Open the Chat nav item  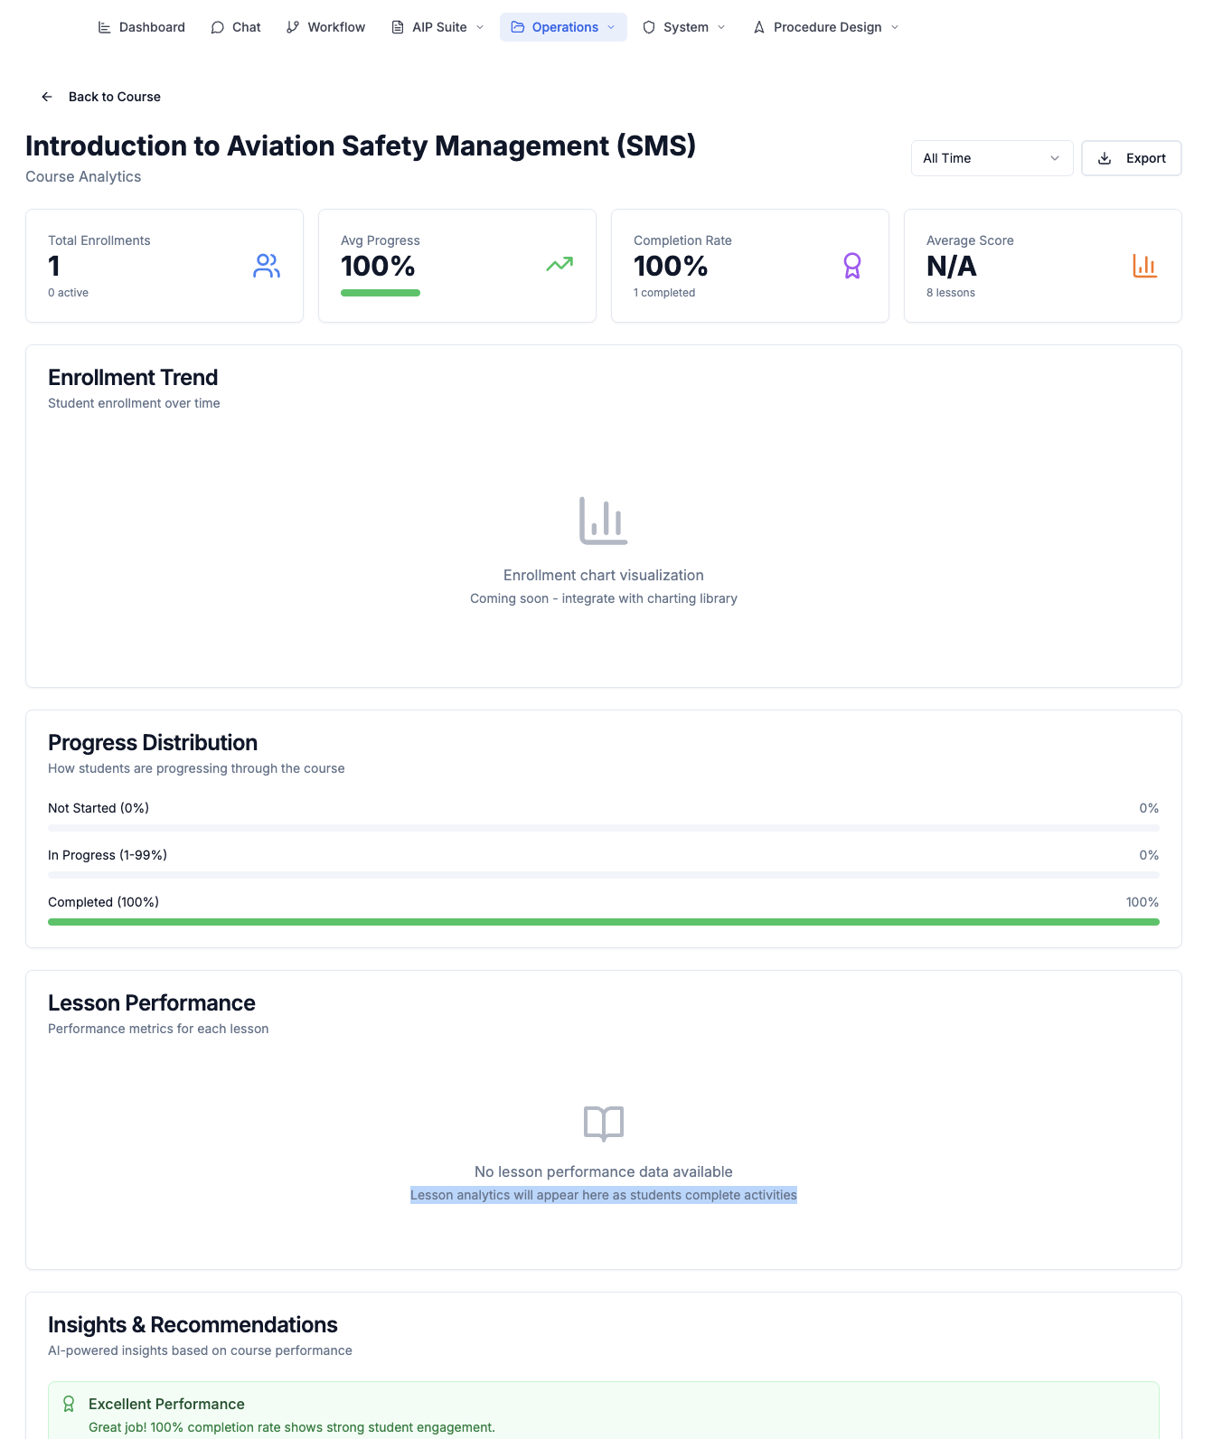236,27
